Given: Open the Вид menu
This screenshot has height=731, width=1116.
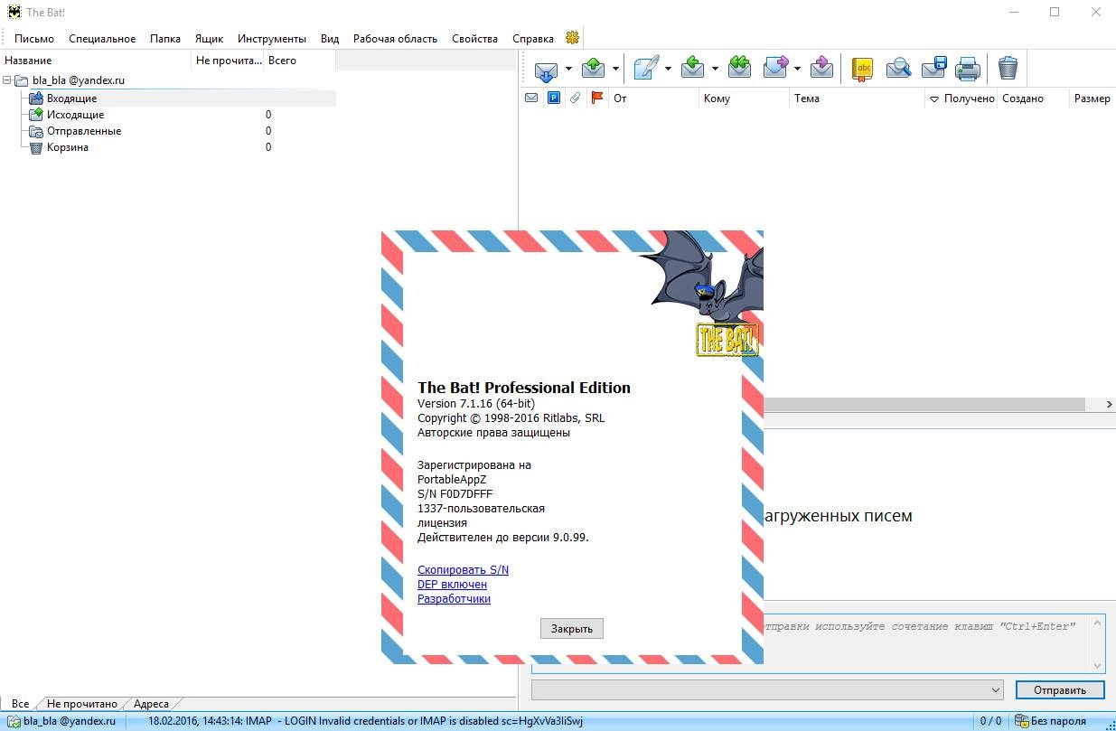Looking at the screenshot, I should coord(330,39).
